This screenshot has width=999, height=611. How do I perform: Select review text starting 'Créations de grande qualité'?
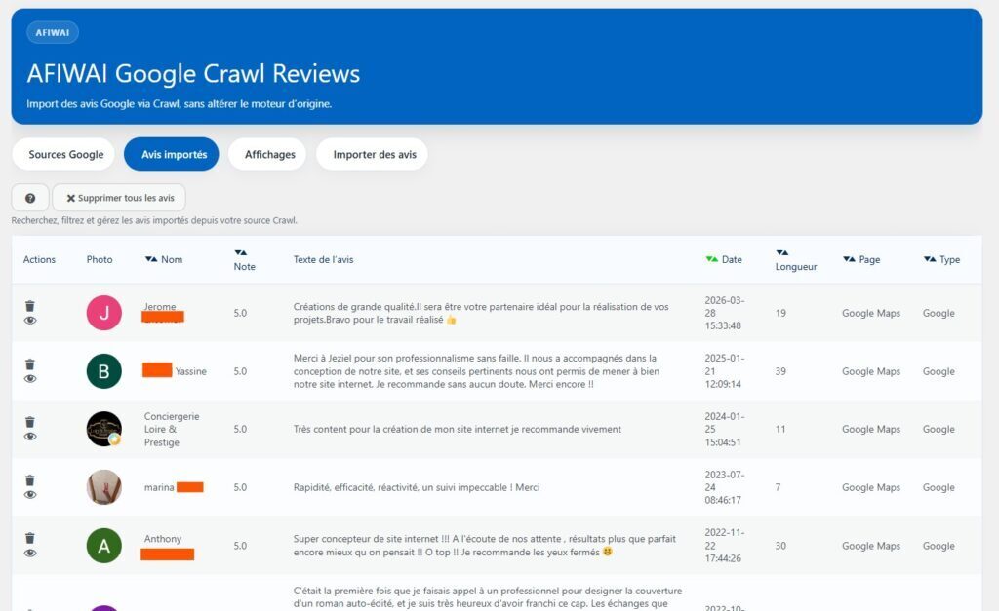pyautogui.click(x=481, y=313)
